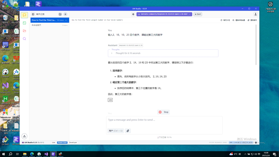The width and height of the screenshot is (279, 157).
Task: Open the Chat view in the sidebar
Action: pos(25,15)
